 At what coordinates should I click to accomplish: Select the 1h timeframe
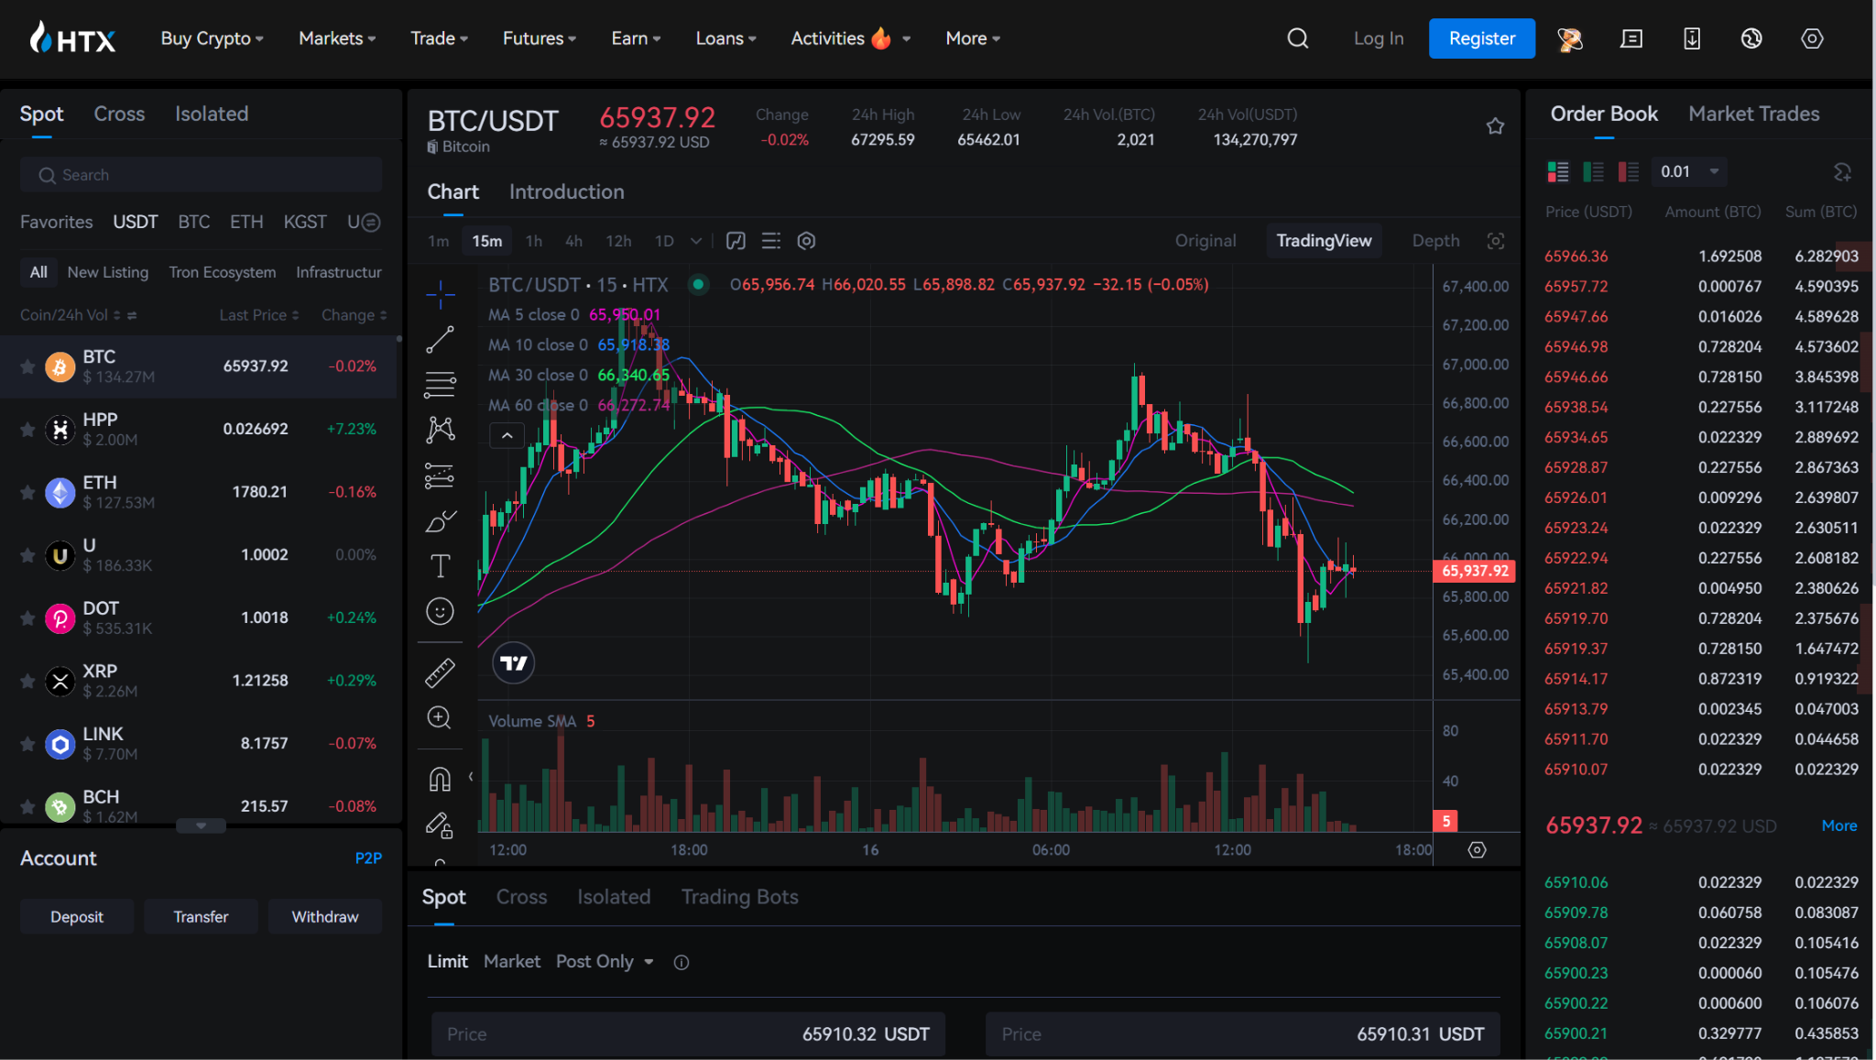[x=534, y=241]
